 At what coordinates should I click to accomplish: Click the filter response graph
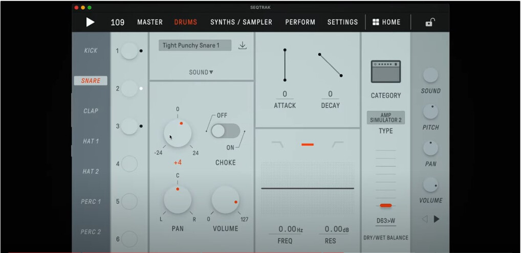click(308, 188)
